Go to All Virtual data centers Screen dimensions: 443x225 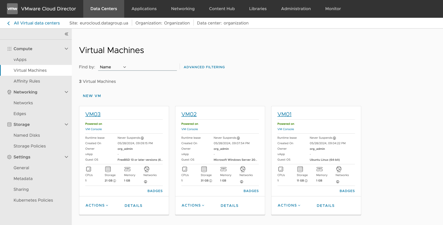coord(37,23)
